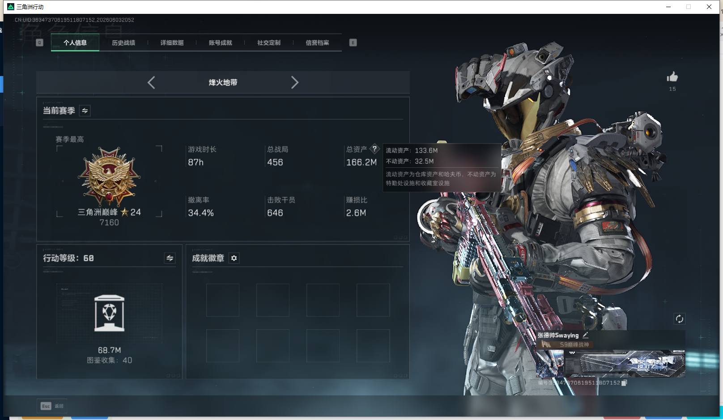Open the 信誉档案 tab
Screen dimensions: 723x420
point(317,42)
